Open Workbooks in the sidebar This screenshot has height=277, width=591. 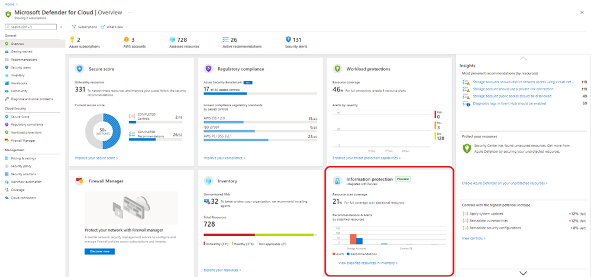19,83
